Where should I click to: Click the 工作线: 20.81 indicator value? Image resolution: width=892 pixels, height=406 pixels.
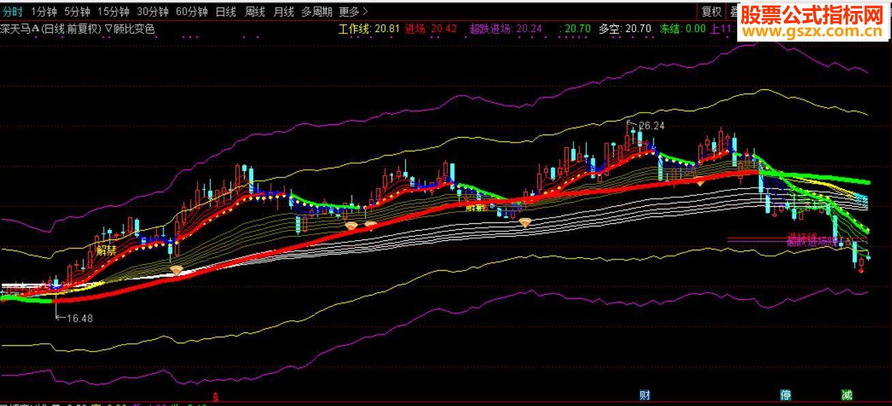coord(369,29)
